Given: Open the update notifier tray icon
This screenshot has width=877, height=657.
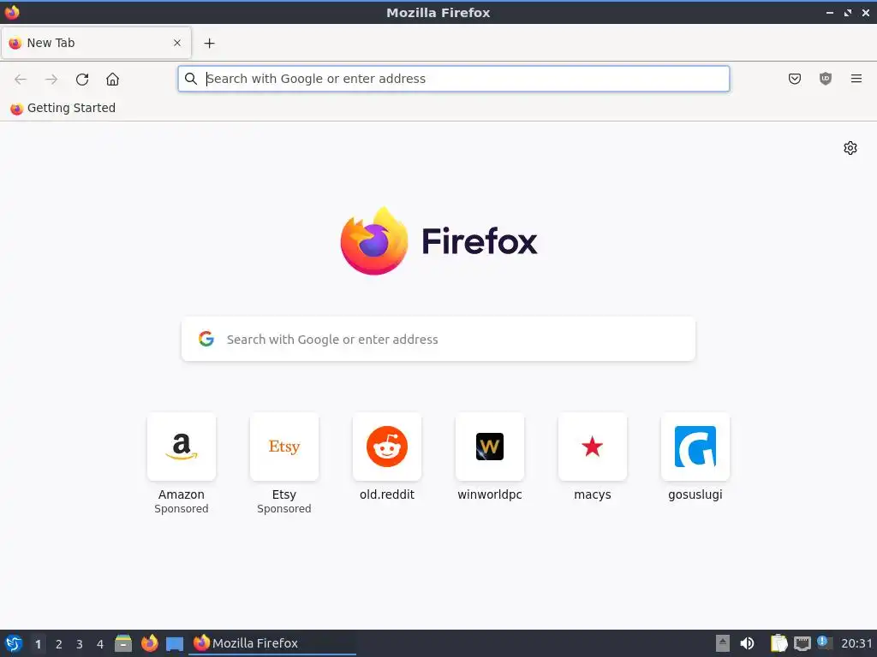Looking at the screenshot, I should [x=824, y=642].
